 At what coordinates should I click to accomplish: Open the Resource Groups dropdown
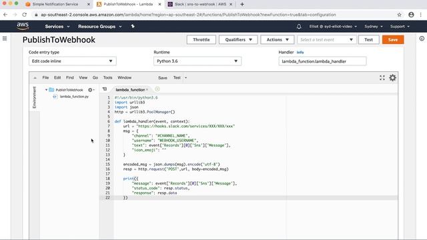coord(100,27)
